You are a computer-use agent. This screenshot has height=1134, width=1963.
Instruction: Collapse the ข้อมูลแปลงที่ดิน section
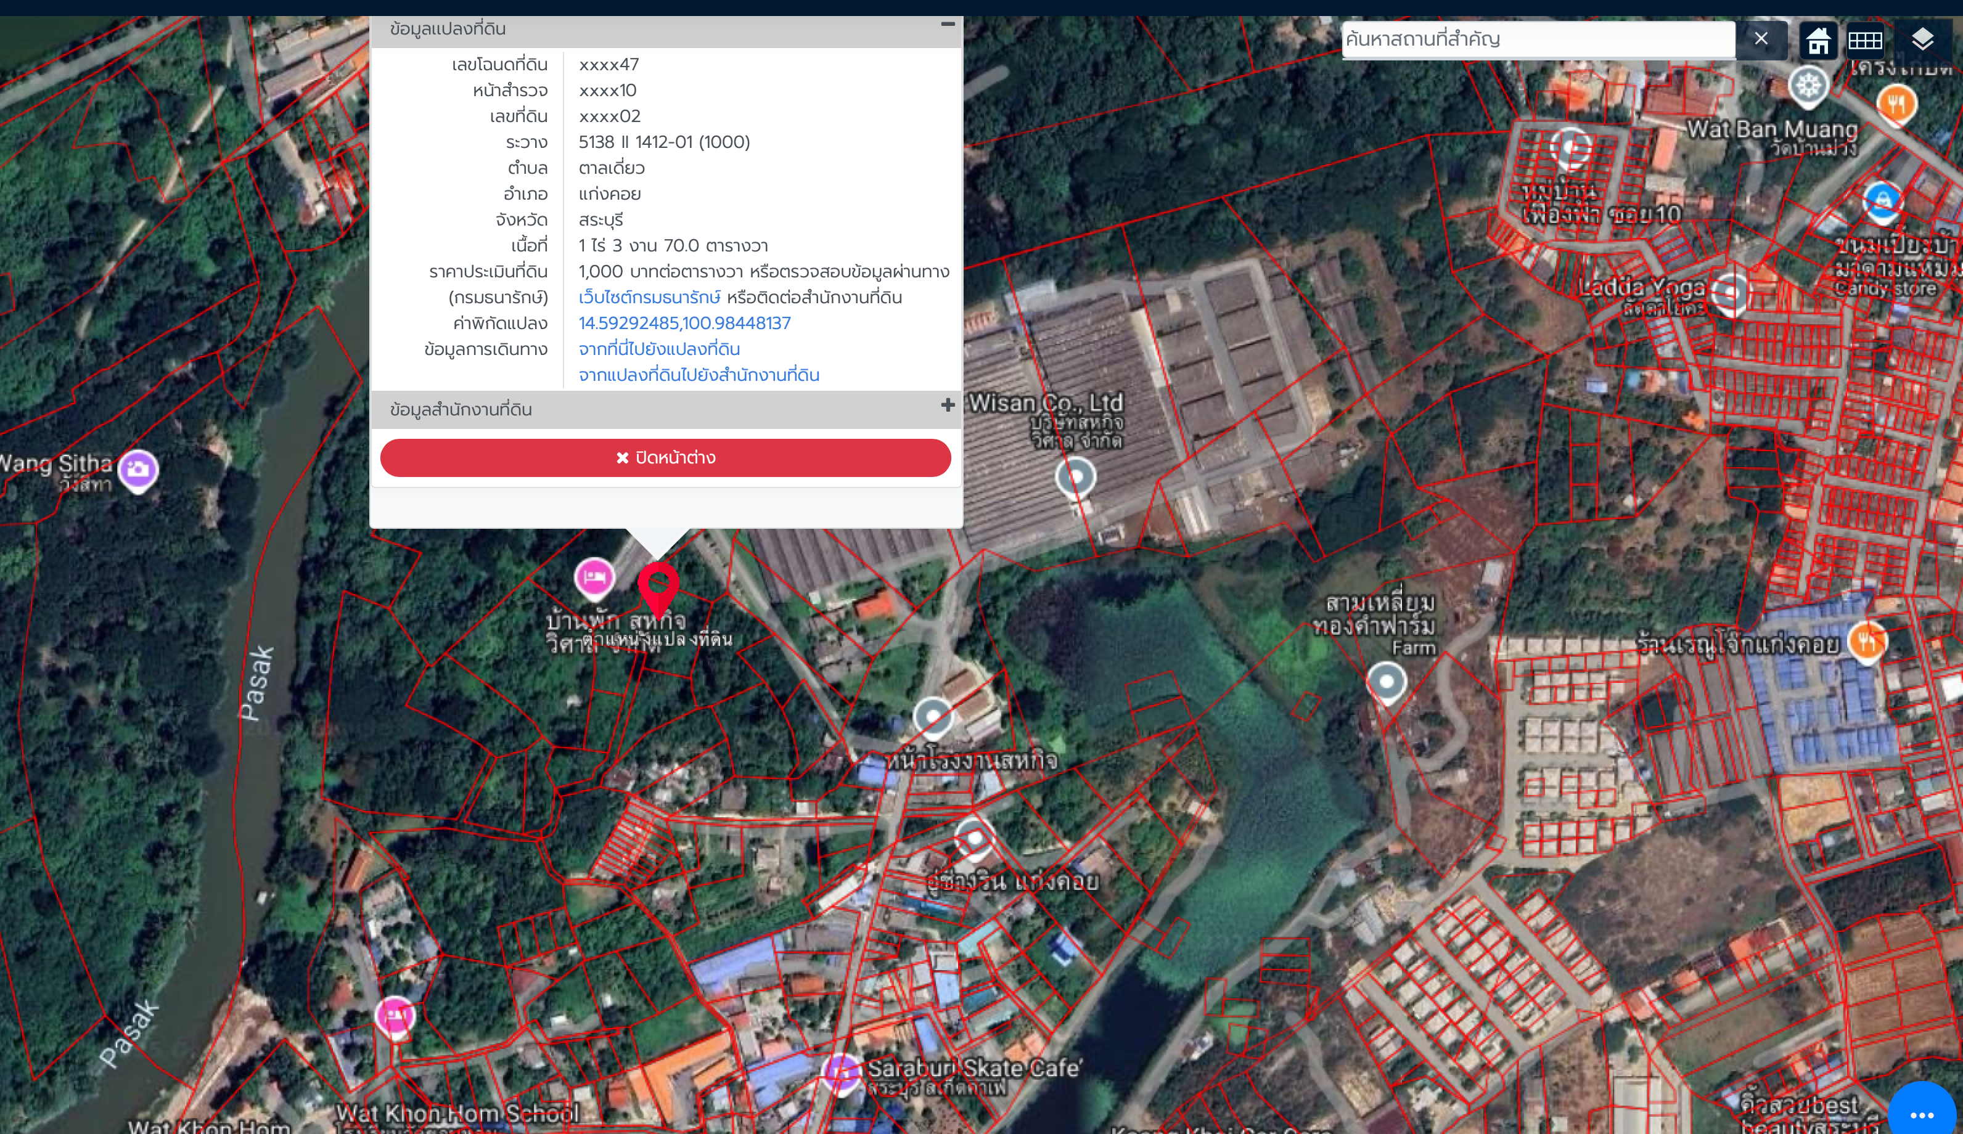tap(947, 25)
